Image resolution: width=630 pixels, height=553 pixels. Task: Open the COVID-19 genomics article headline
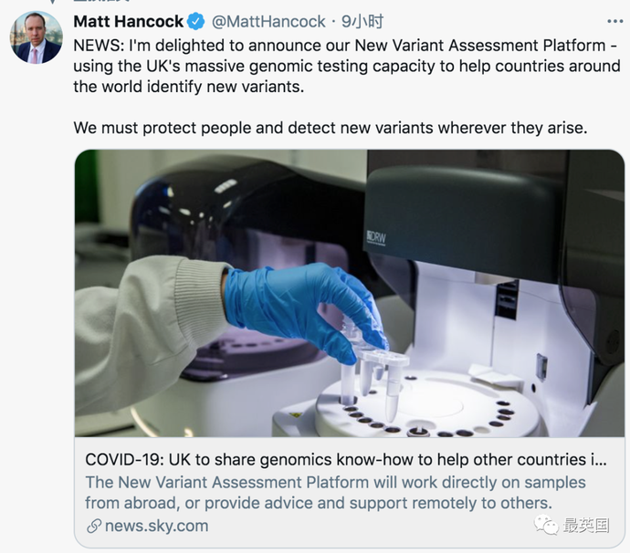[x=346, y=460]
